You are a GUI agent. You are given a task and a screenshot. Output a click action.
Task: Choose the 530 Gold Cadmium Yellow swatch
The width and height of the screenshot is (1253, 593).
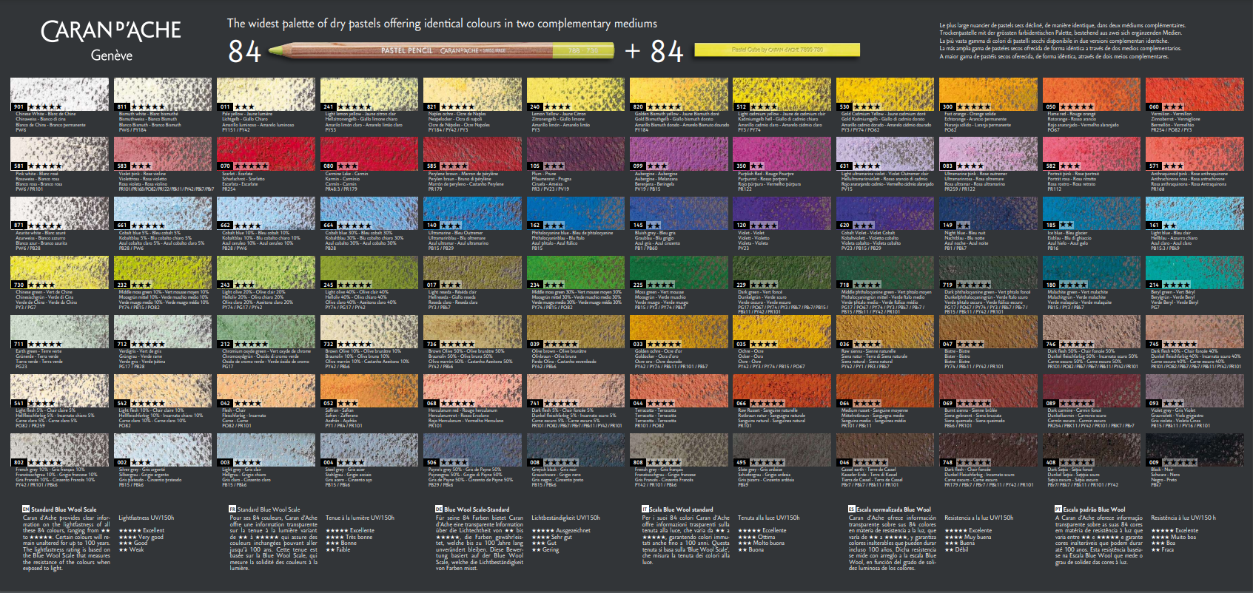(885, 94)
